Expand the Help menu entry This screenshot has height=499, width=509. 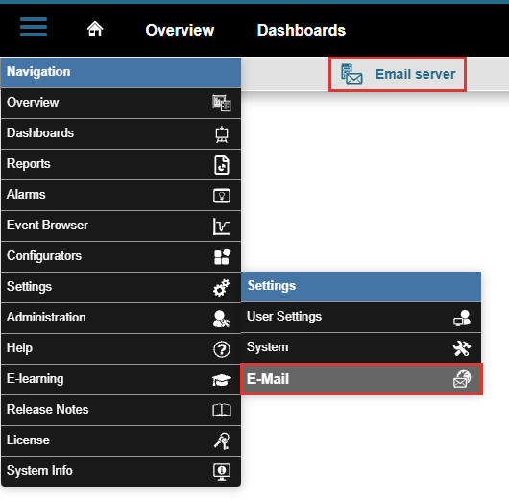[x=121, y=348]
